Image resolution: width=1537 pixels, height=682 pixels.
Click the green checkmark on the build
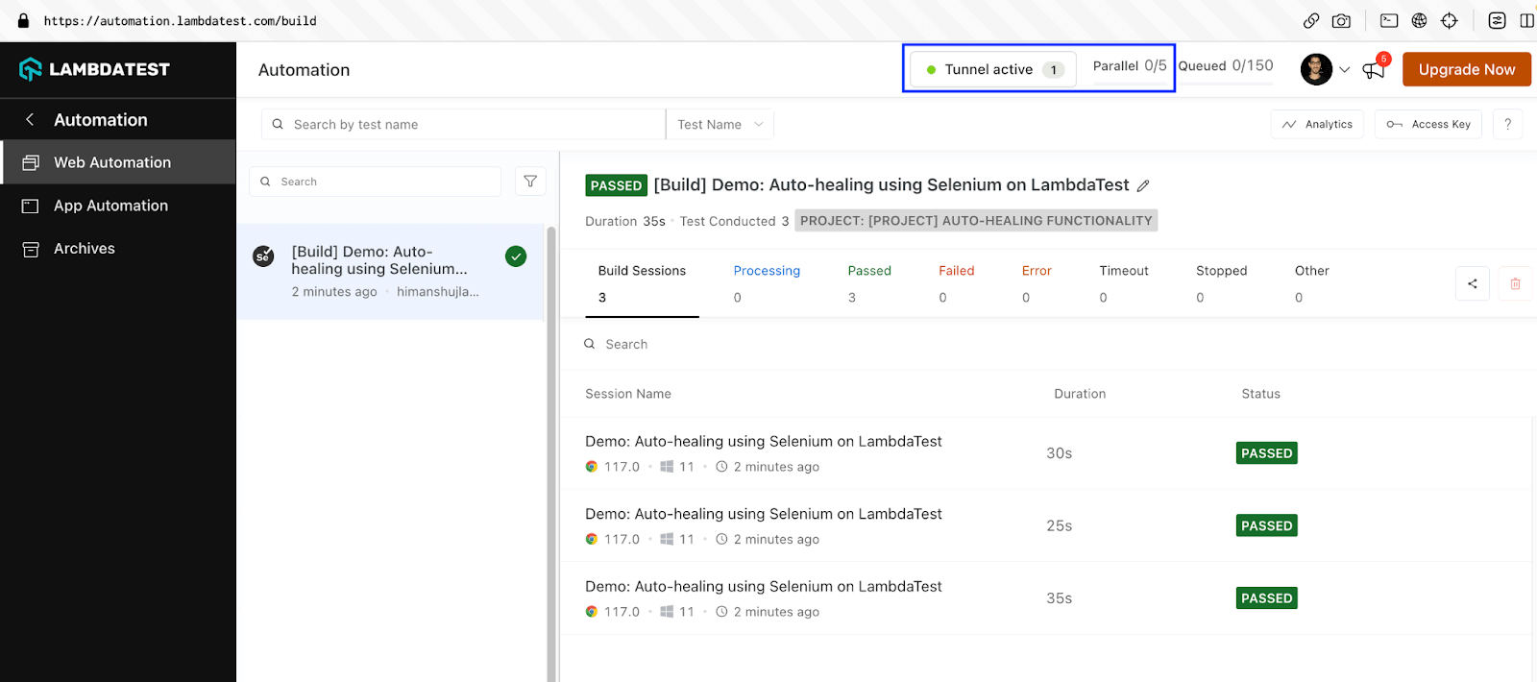(x=516, y=256)
